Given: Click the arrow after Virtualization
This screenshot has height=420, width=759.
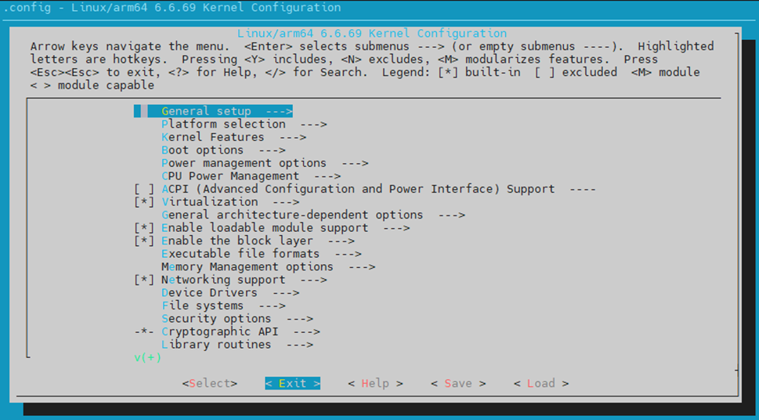Looking at the screenshot, I should tap(286, 202).
